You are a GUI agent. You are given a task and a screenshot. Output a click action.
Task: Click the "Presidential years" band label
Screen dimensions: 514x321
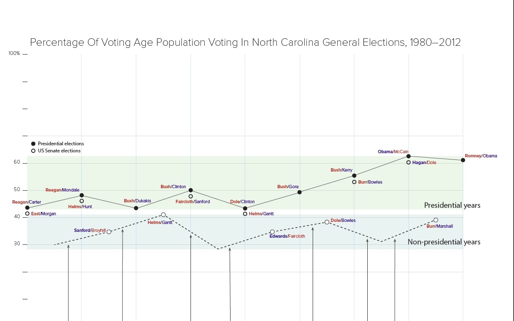click(452, 205)
